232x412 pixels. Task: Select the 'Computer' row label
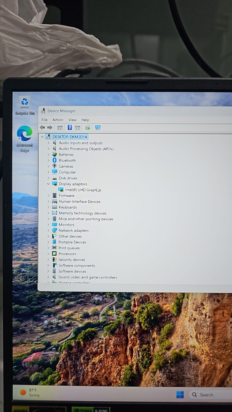(x=67, y=172)
